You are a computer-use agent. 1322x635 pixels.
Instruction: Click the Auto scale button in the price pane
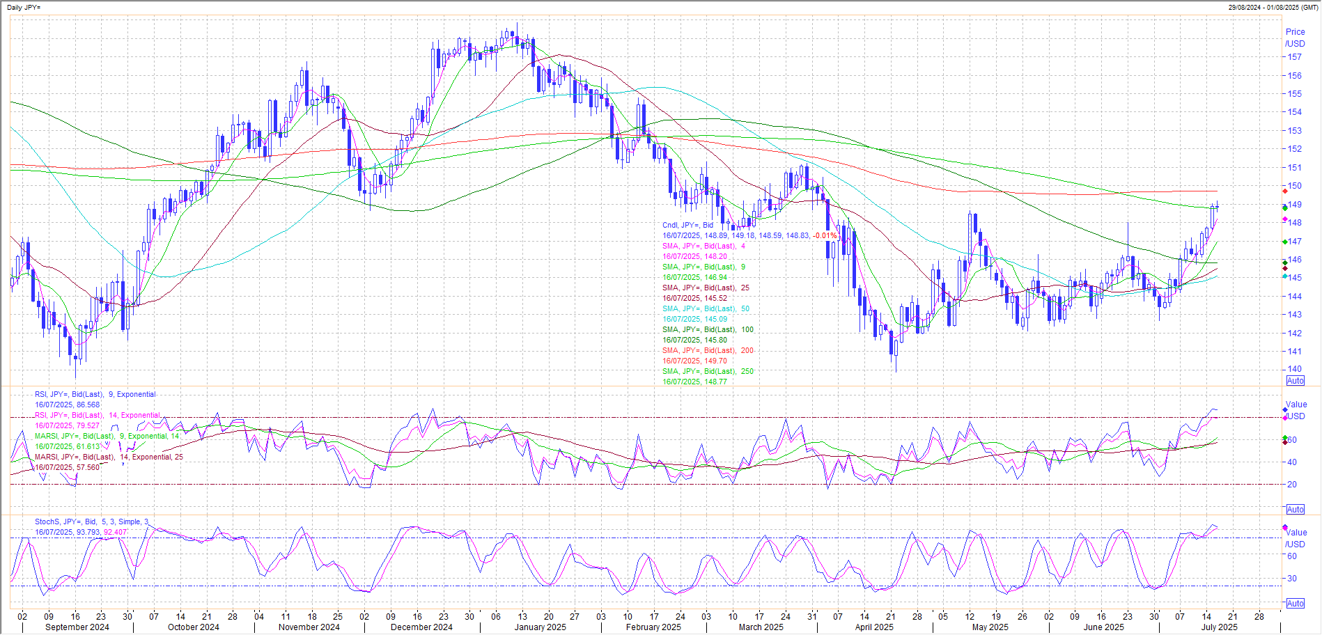[1295, 381]
